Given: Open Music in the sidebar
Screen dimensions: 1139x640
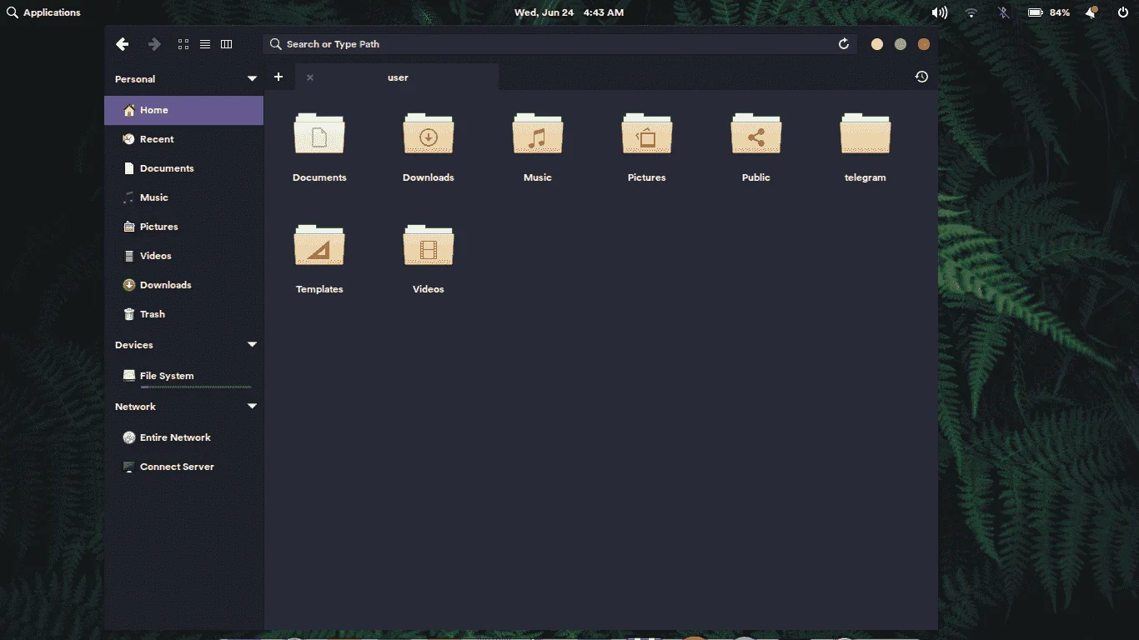Looking at the screenshot, I should tap(183, 197).
